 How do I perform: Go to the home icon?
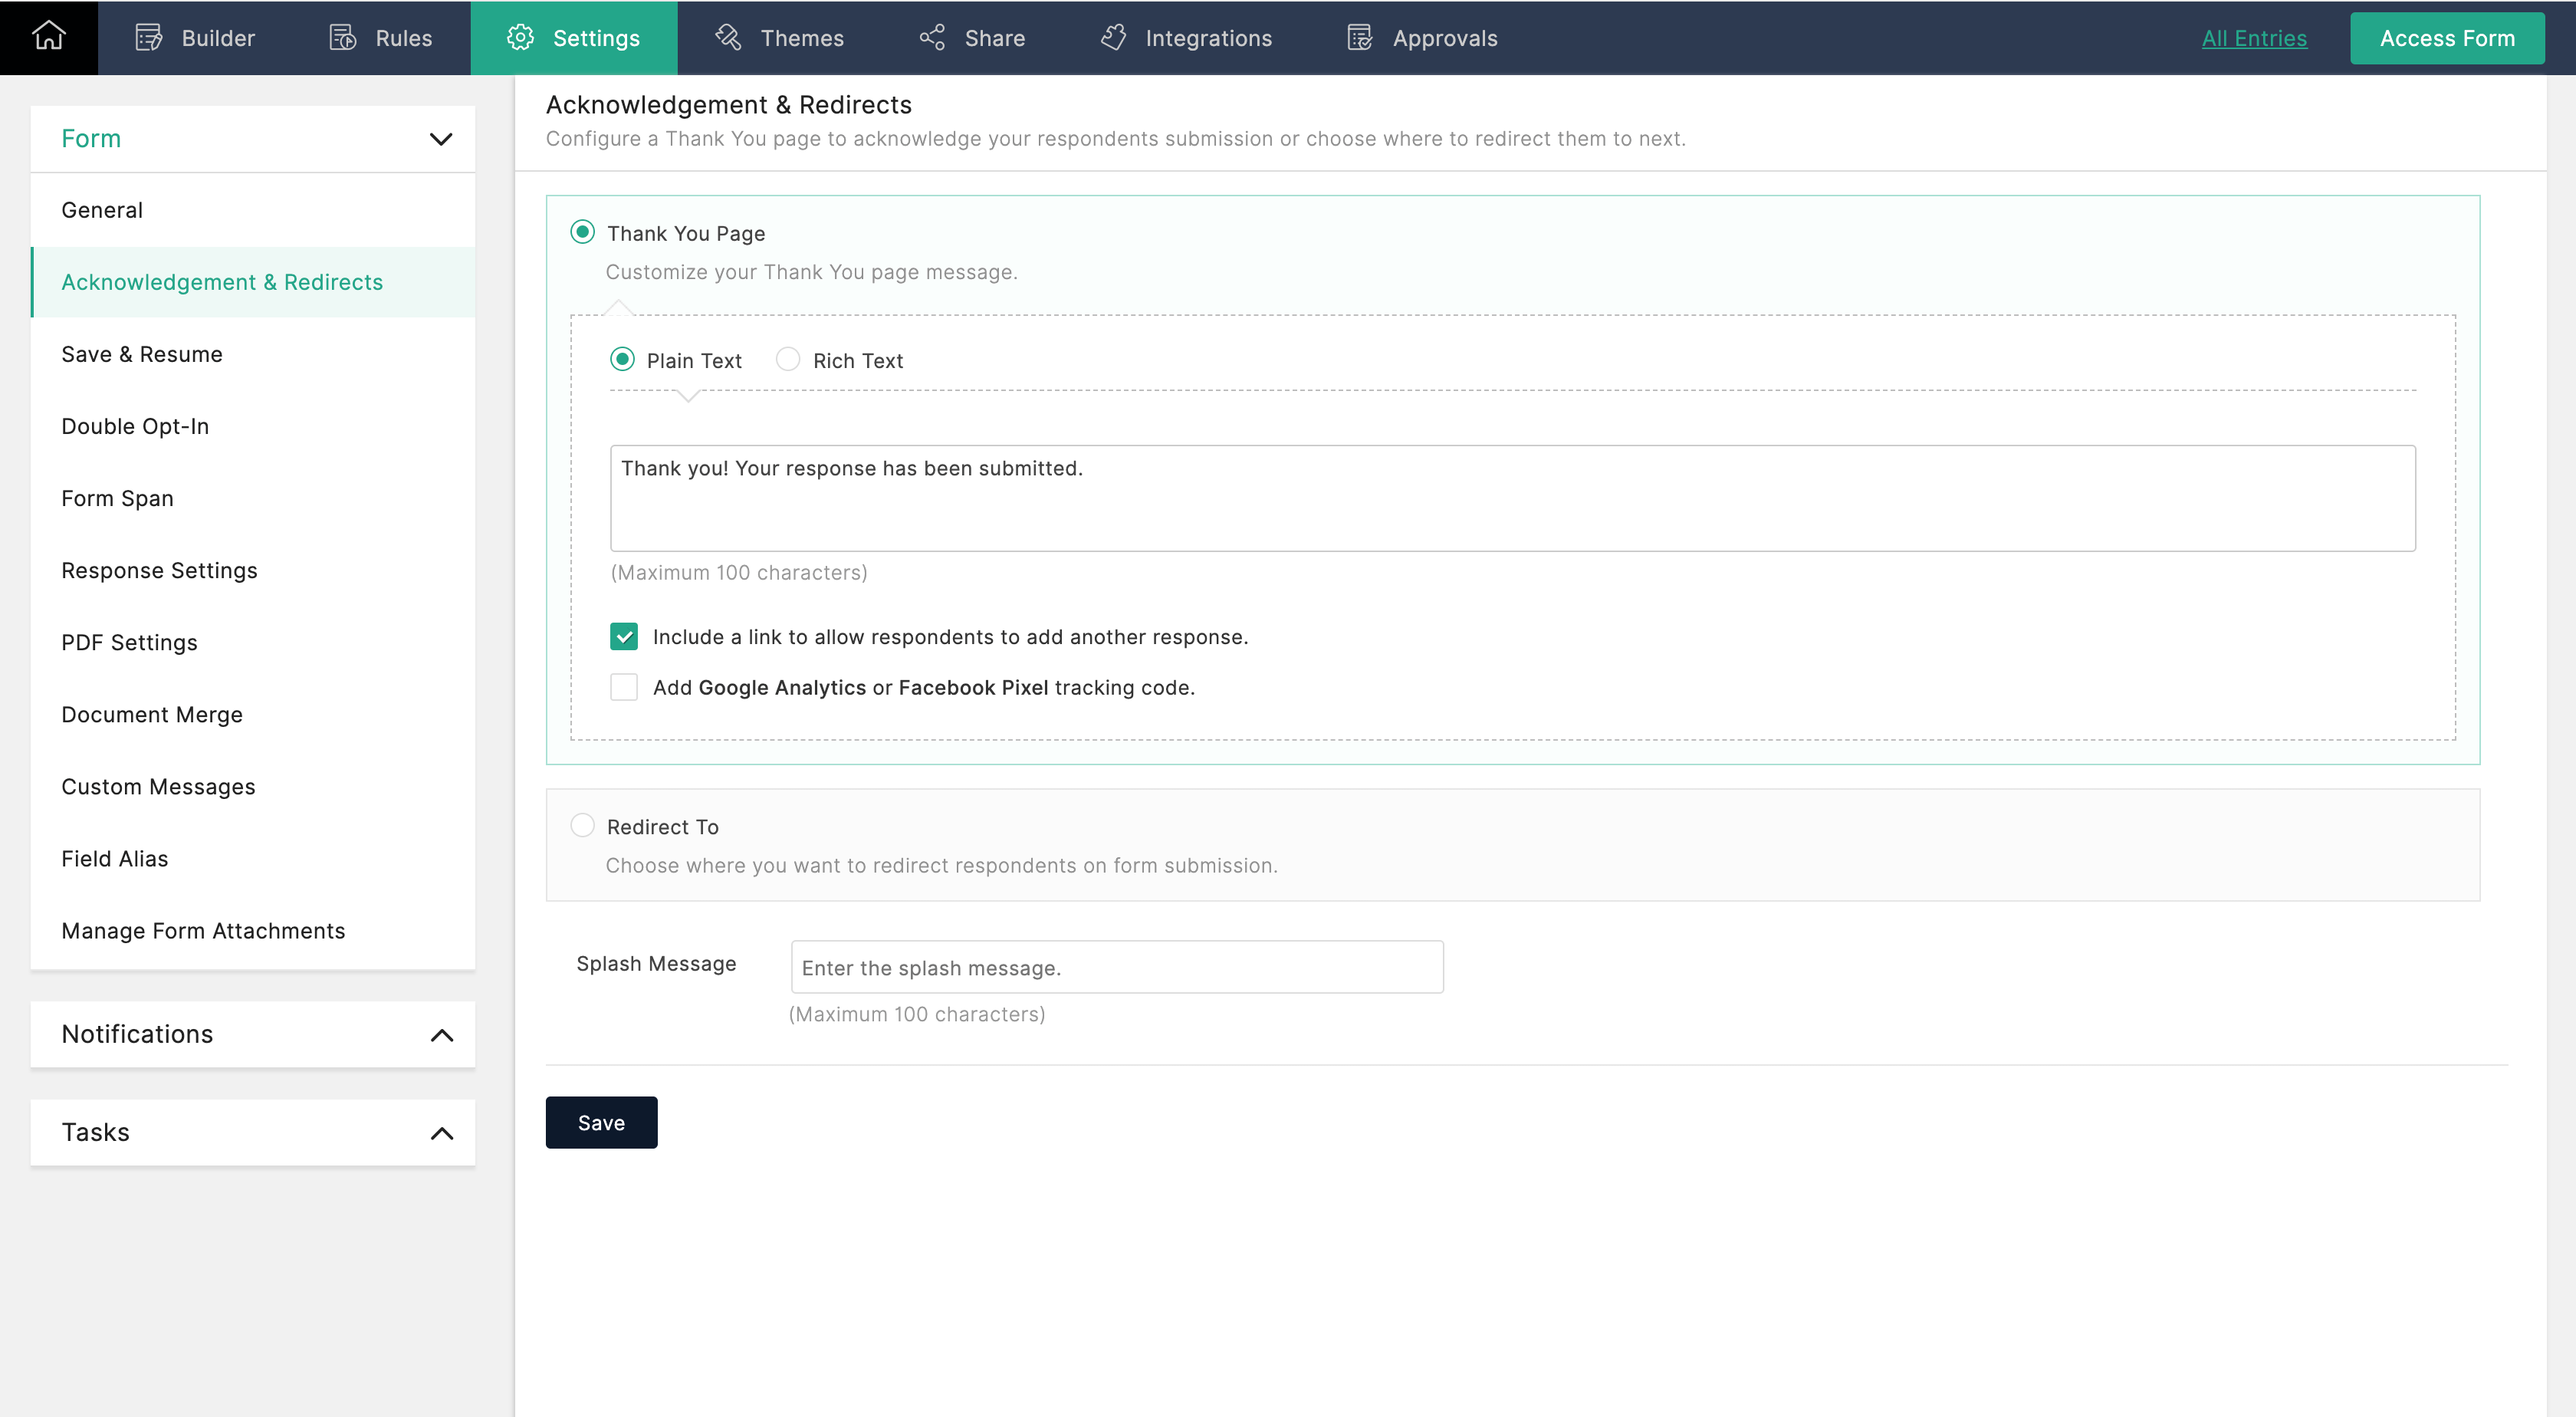[48, 37]
